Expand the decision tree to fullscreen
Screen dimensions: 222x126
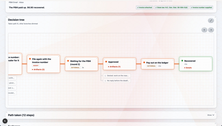211,21
